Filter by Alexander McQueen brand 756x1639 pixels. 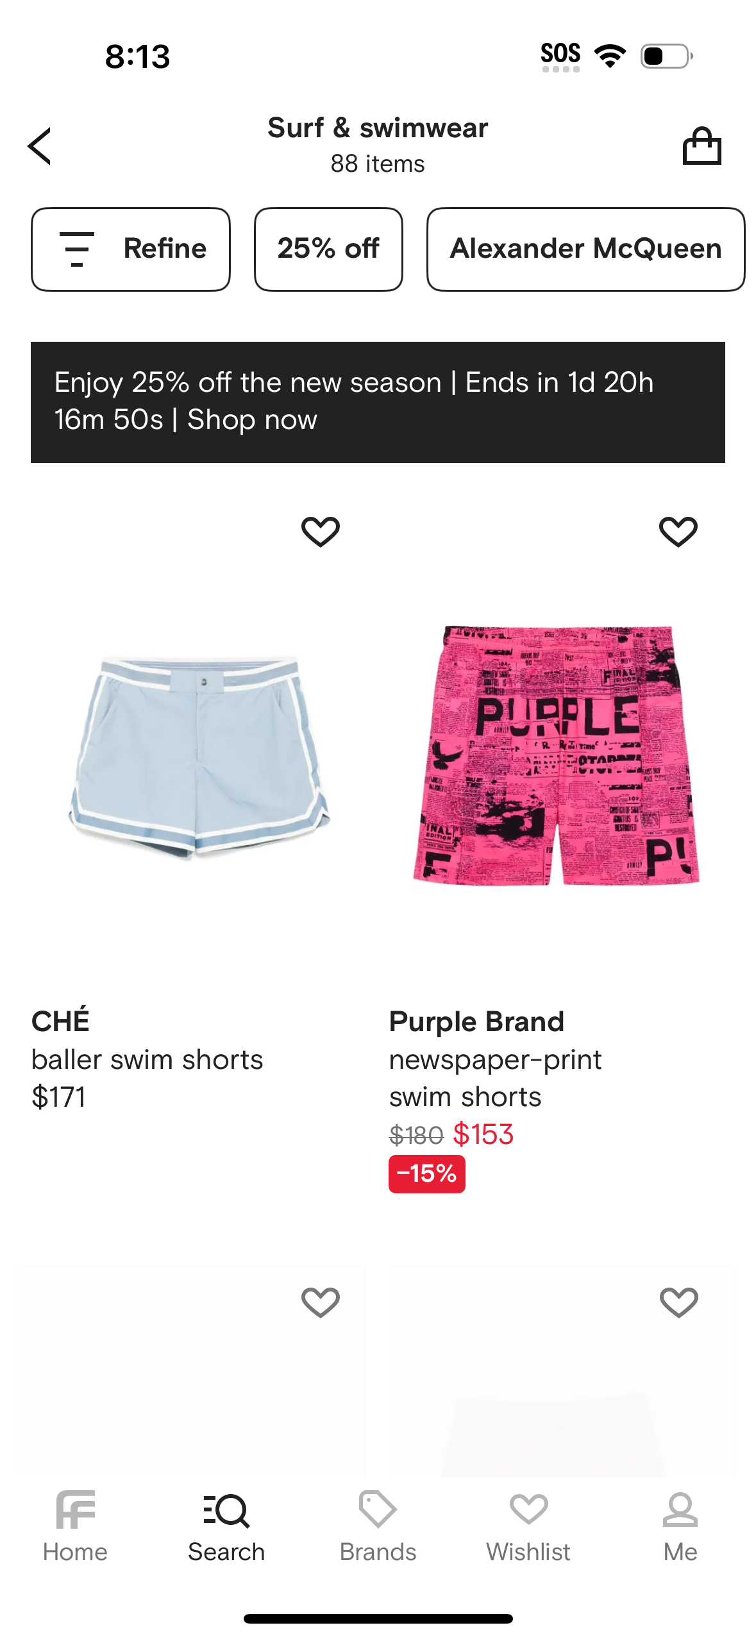pyautogui.click(x=585, y=249)
